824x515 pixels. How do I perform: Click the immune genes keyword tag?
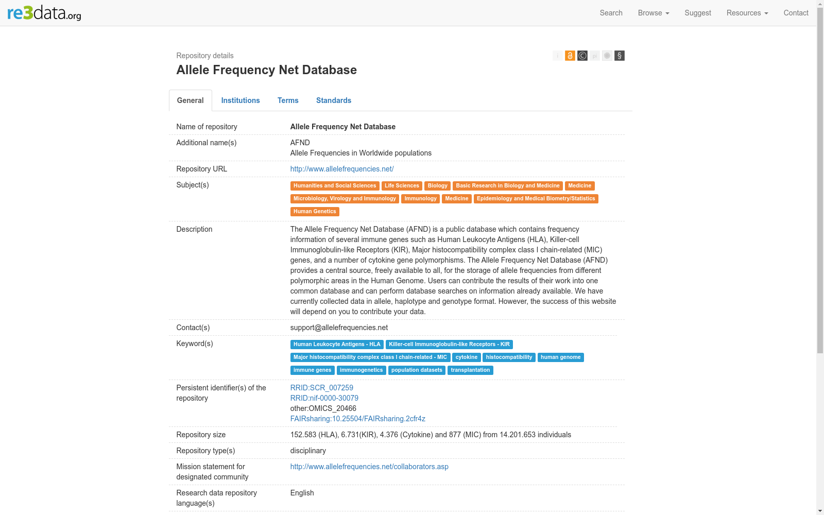pyautogui.click(x=313, y=370)
